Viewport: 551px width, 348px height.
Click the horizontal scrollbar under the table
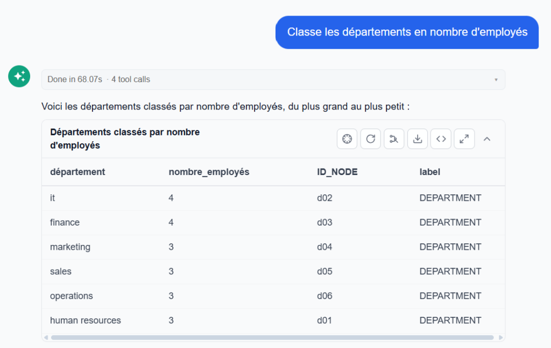coord(272,337)
